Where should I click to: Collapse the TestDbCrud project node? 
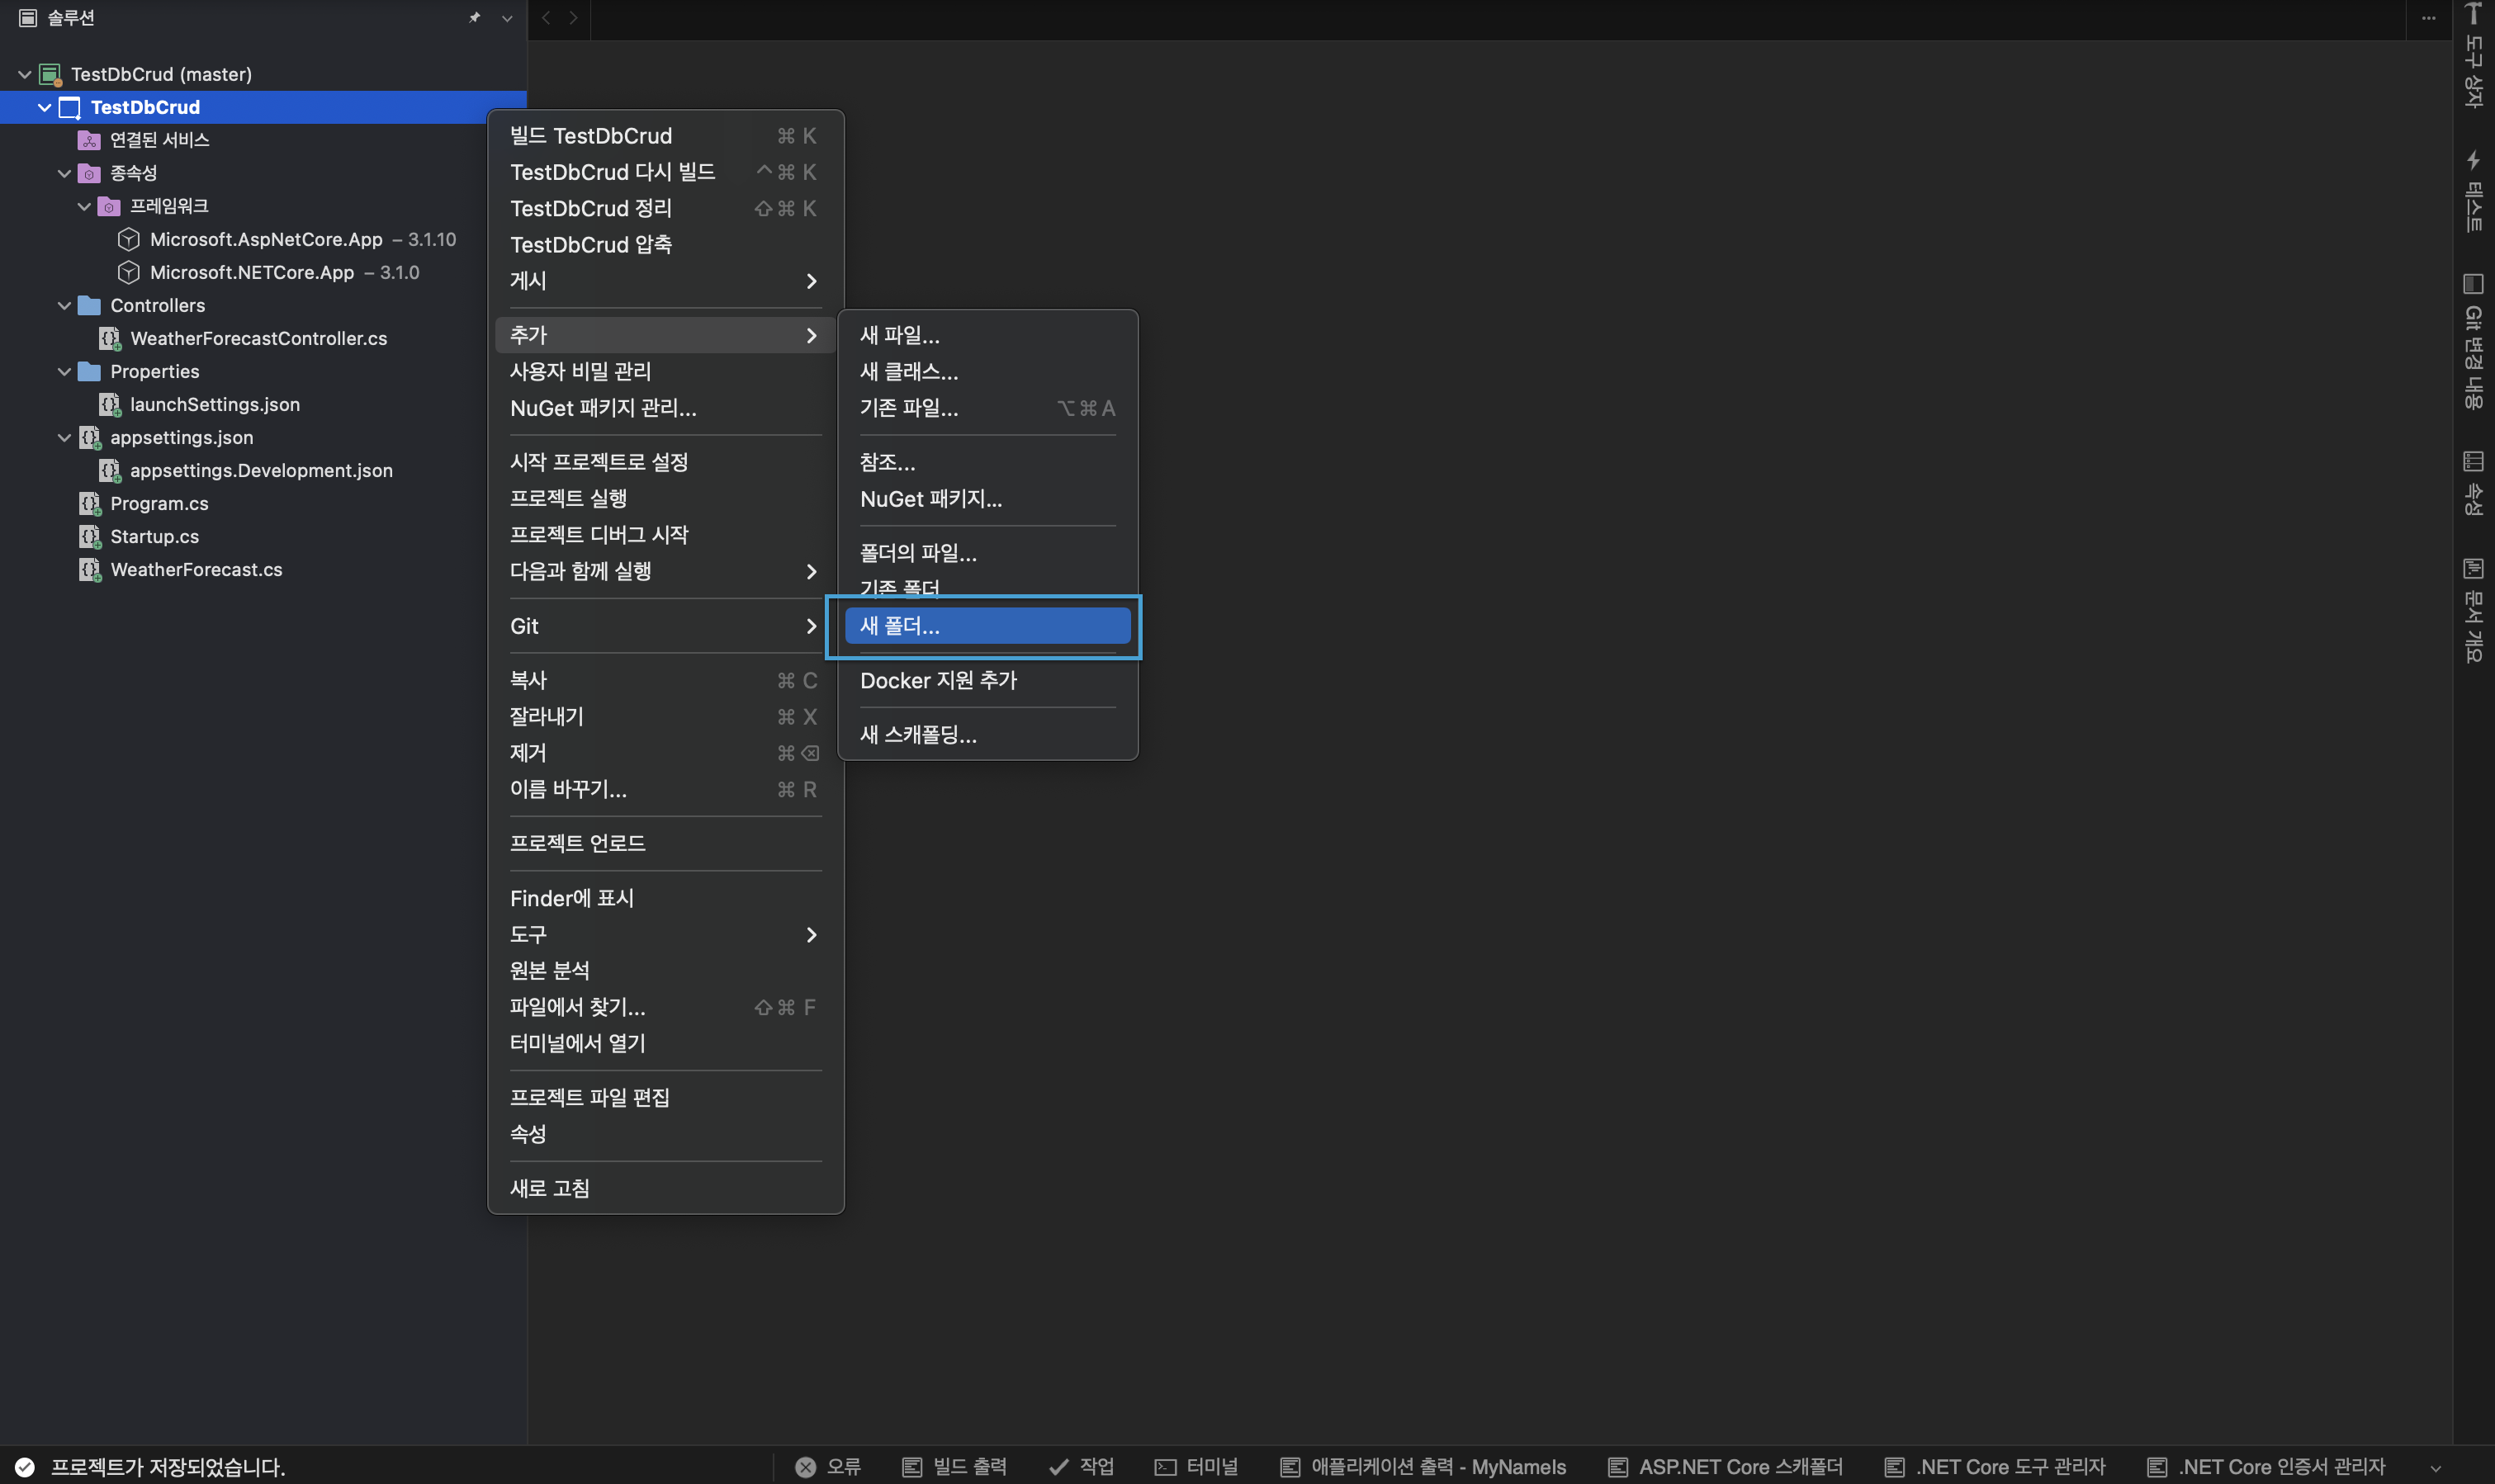[x=44, y=107]
